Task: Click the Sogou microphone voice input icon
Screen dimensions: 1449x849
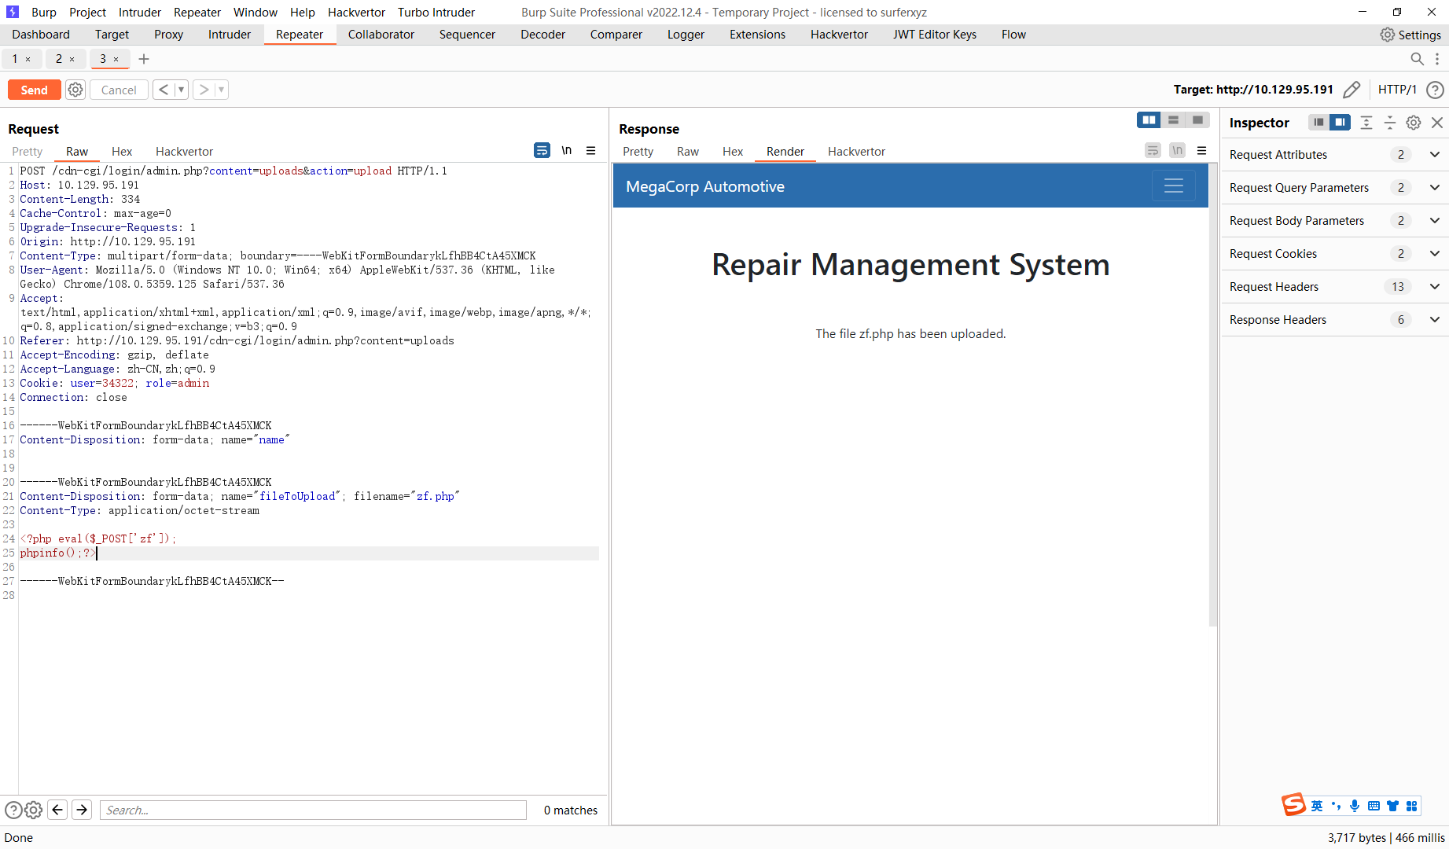Action: pyautogui.click(x=1355, y=806)
